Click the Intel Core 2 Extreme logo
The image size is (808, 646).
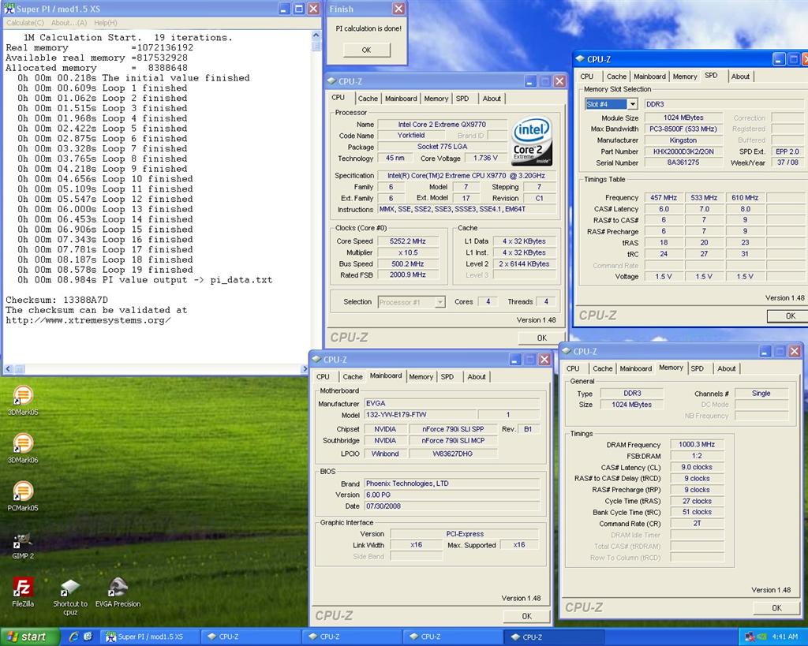(x=533, y=141)
